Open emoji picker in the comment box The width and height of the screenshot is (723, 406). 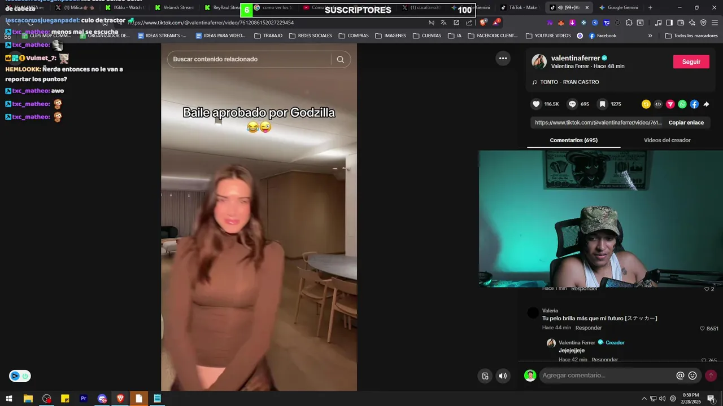point(692,376)
